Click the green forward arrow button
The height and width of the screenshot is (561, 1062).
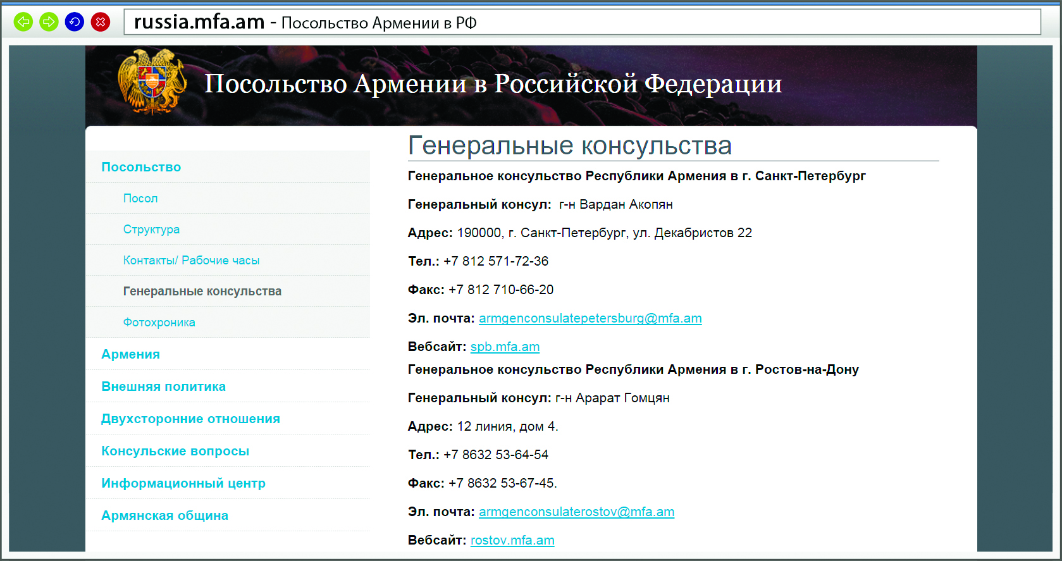[49, 22]
